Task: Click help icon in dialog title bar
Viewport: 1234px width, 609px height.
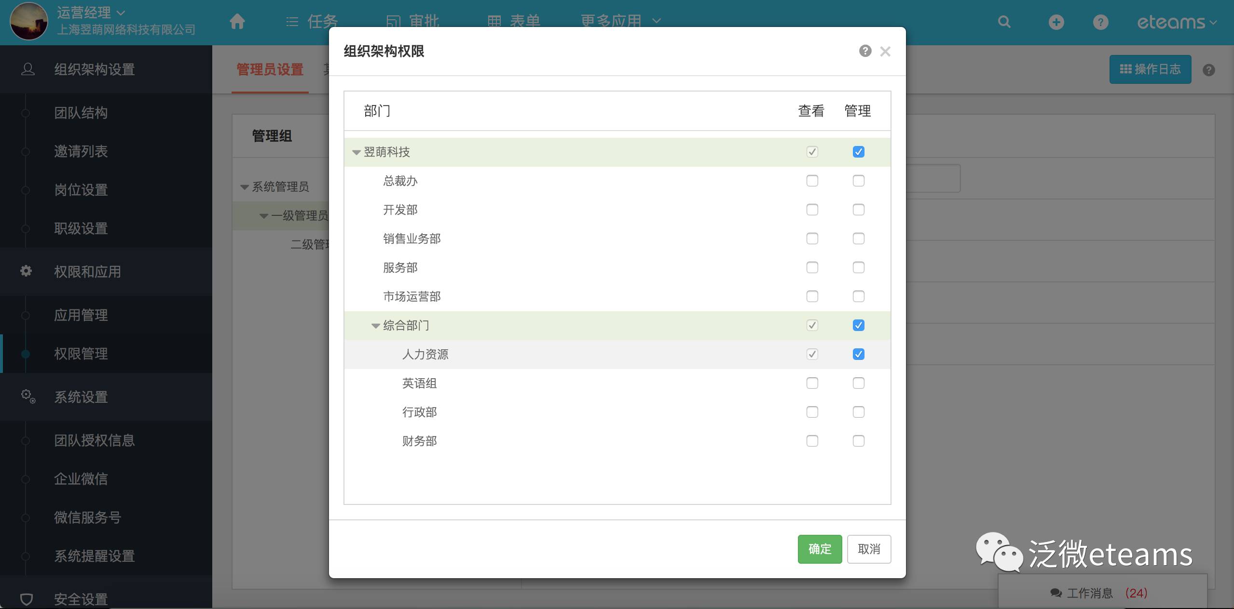Action: (x=865, y=51)
